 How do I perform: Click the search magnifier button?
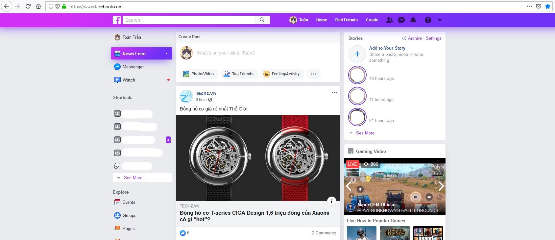[262, 20]
